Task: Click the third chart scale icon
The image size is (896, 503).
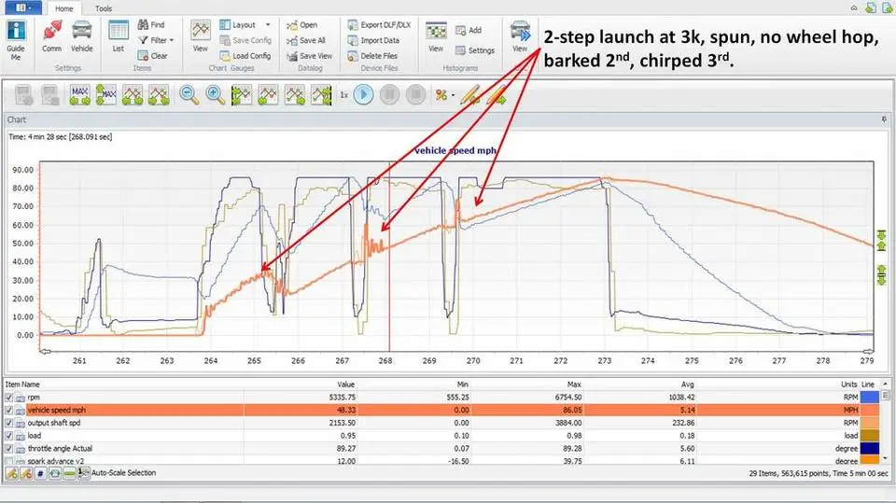Action: pos(132,94)
